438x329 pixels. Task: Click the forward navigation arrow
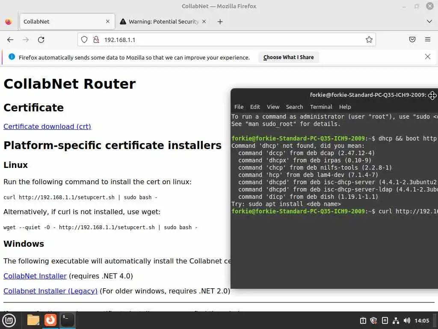(26, 40)
